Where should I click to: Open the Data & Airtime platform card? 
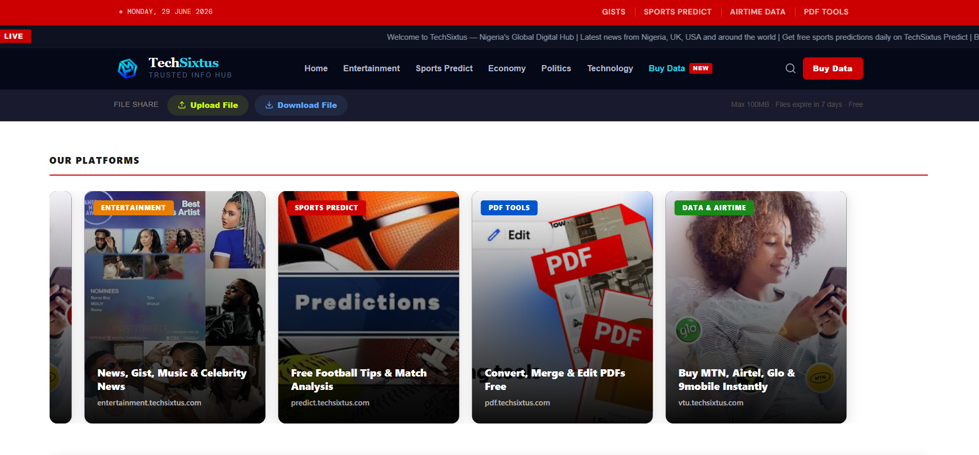[756, 307]
